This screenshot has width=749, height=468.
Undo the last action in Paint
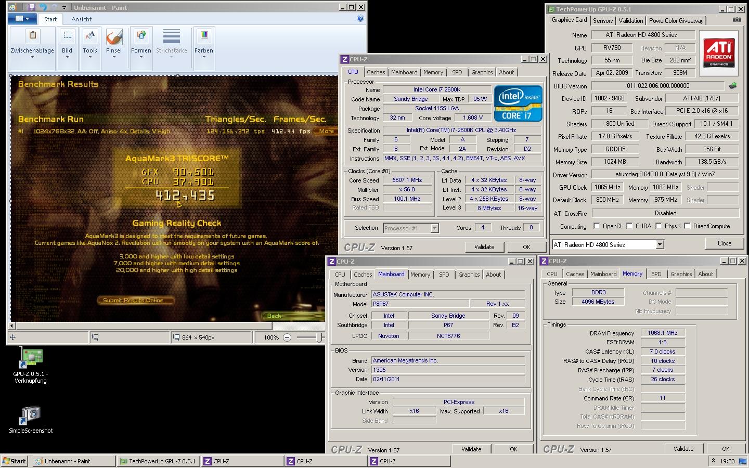pyautogui.click(x=43, y=7)
